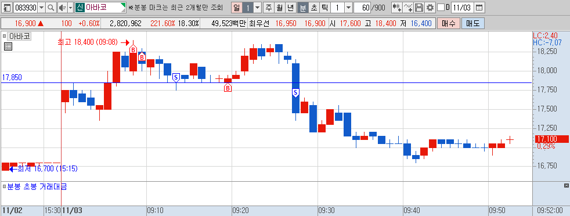The height and width of the screenshot is (216, 570).
Task: Switch chart to 월 (monthly) period
Action: (x=280, y=8)
